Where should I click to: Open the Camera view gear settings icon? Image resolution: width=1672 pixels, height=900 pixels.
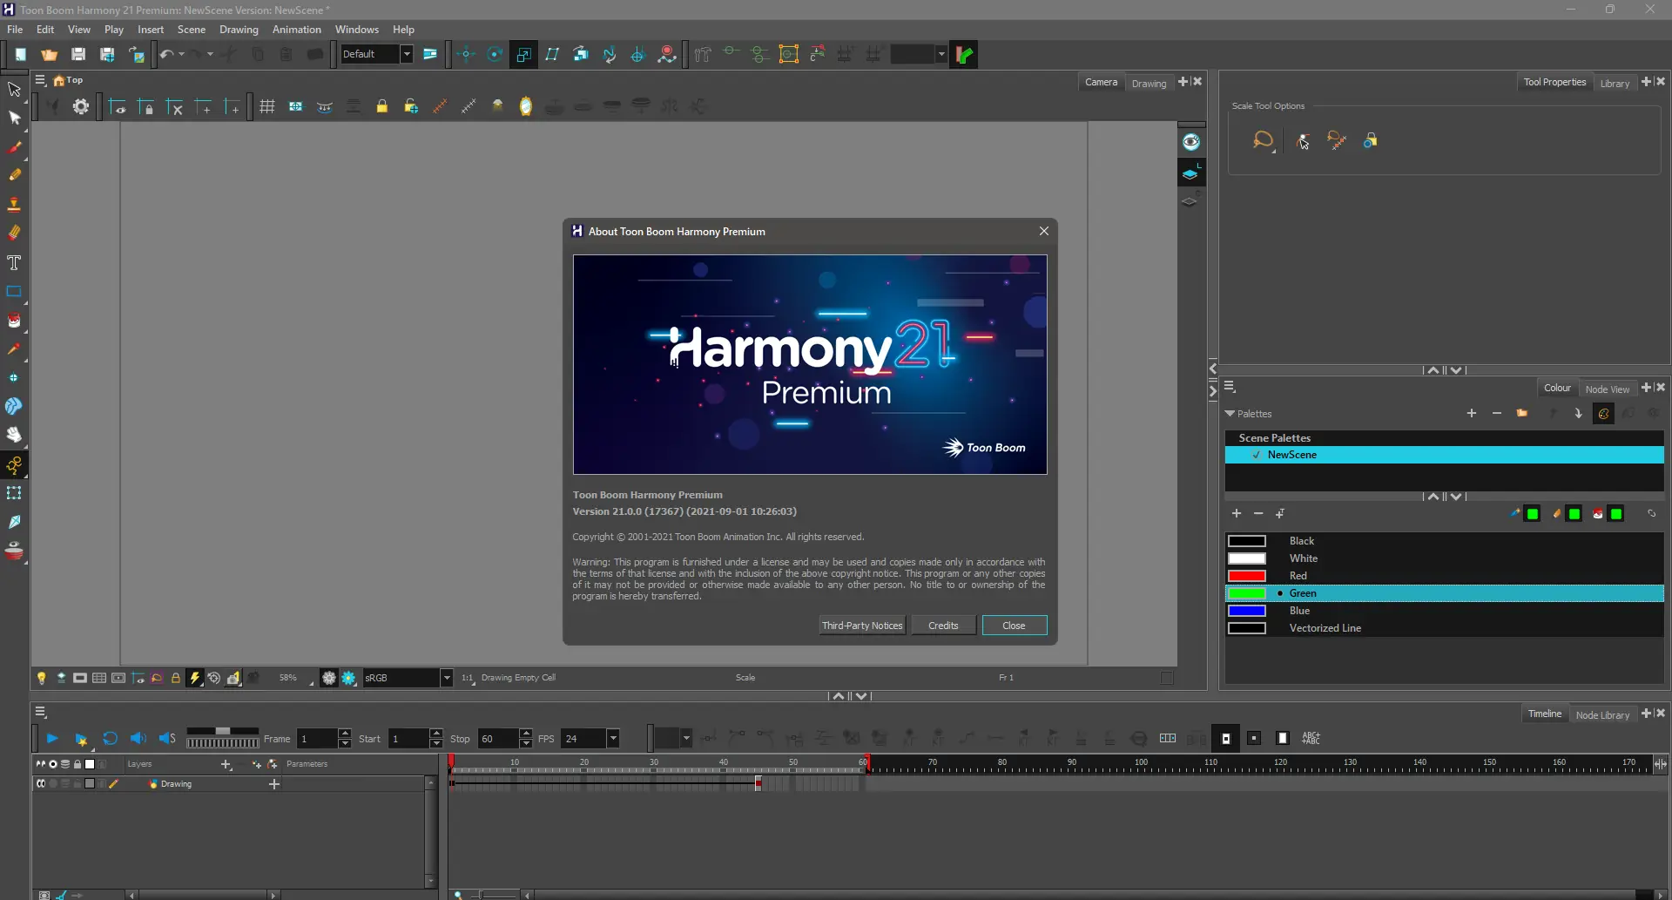click(x=81, y=106)
